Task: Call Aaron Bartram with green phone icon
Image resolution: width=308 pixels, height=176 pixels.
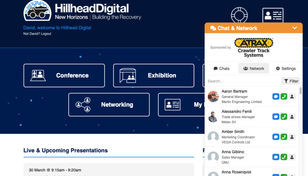Action: [x=284, y=97]
